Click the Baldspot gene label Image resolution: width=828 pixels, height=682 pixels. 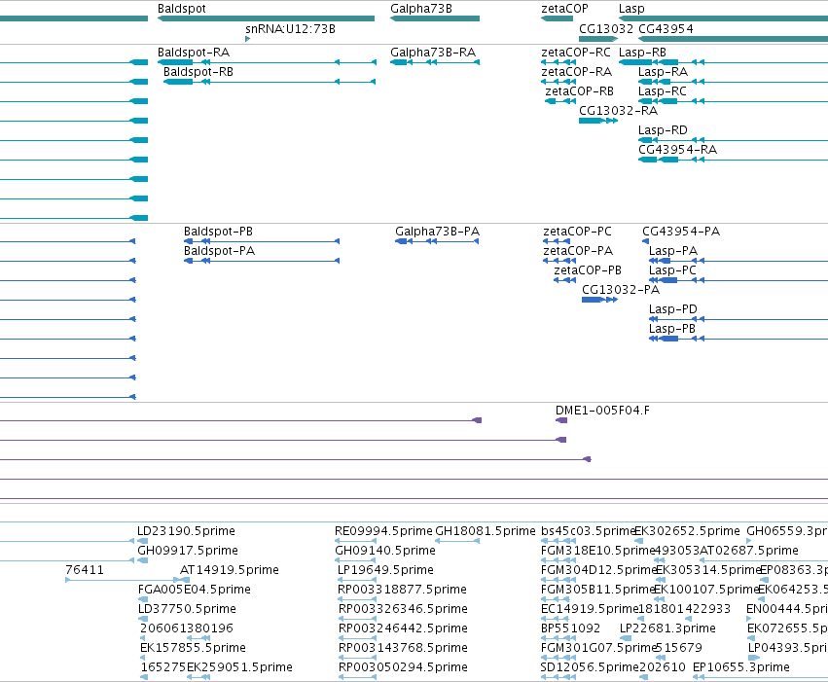tap(182, 9)
